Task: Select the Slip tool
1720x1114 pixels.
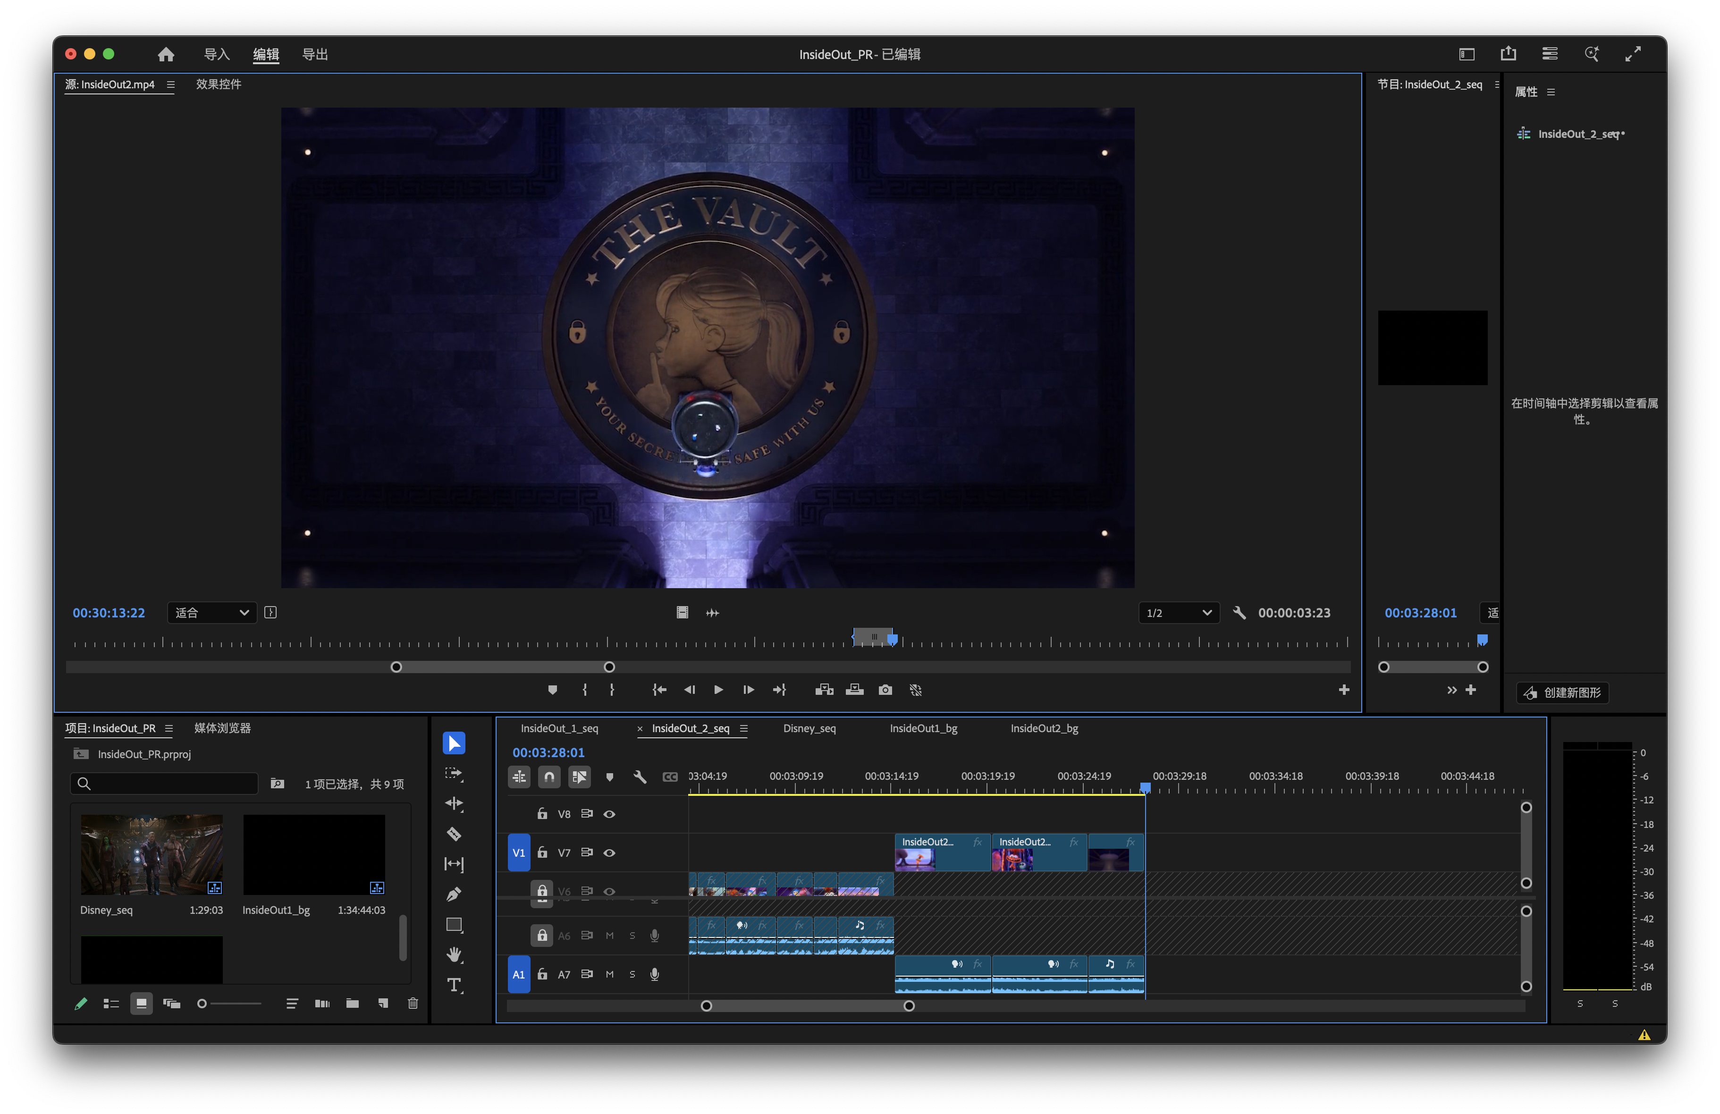Action: [454, 864]
